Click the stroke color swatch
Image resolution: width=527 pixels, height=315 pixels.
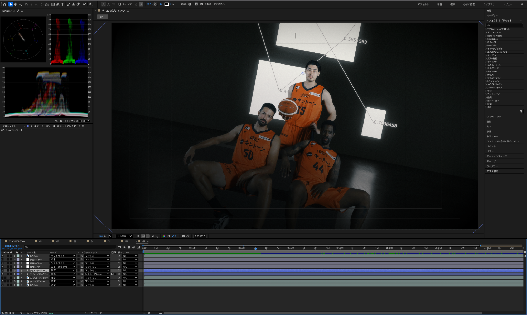(167, 4)
